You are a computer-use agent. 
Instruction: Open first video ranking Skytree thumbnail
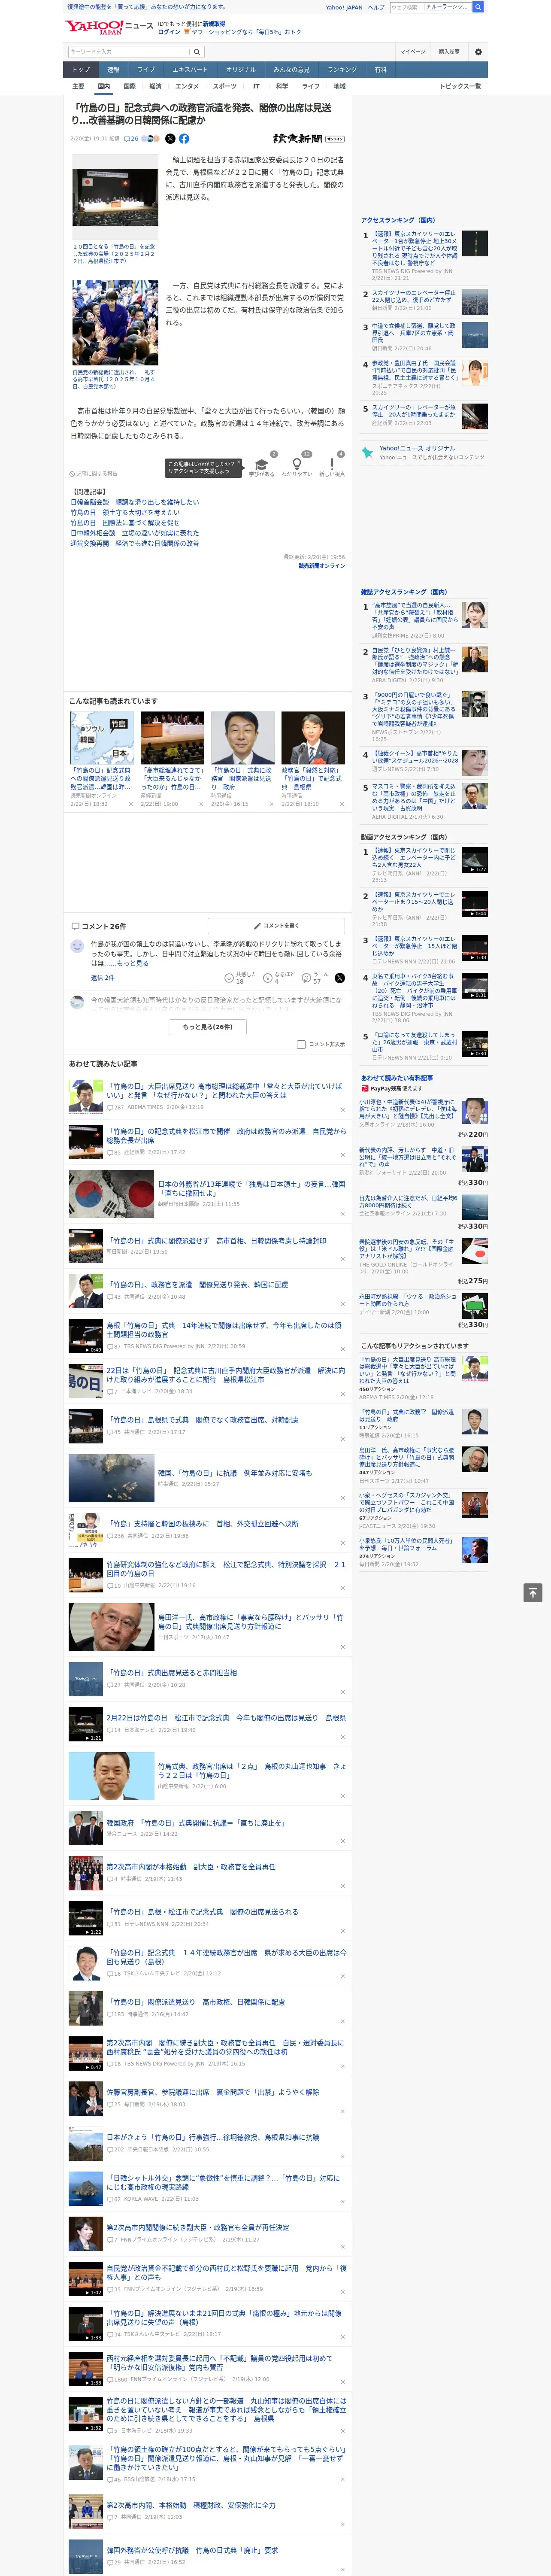(475, 860)
